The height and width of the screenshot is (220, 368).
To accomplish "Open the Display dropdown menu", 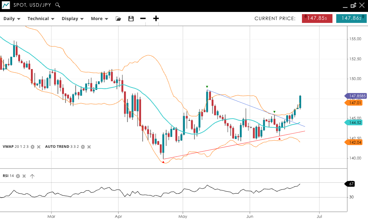I will [x=73, y=19].
